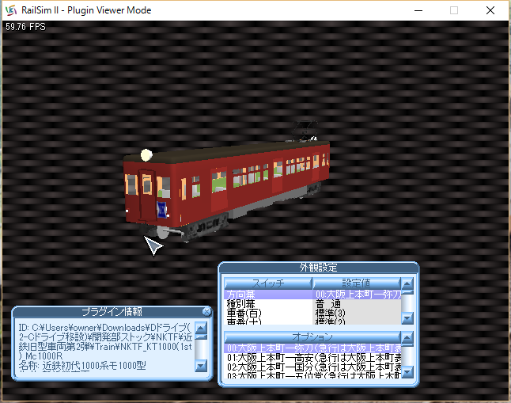Click scroll-up arrow in plugin info panel

(x=201, y=328)
